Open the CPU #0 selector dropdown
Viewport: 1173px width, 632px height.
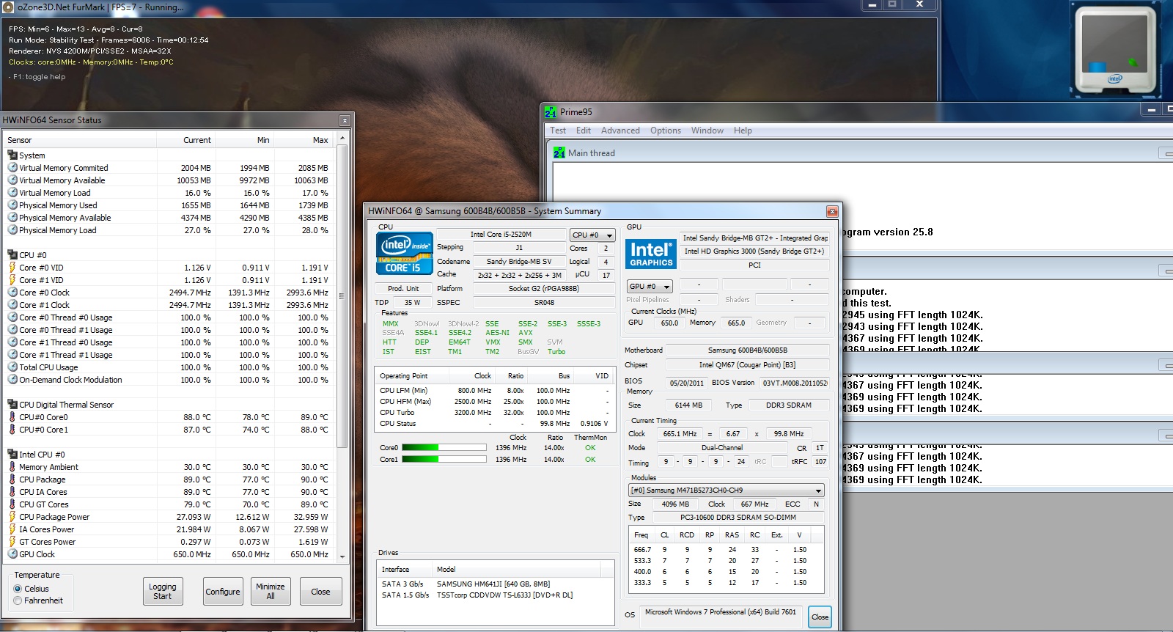coord(592,235)
